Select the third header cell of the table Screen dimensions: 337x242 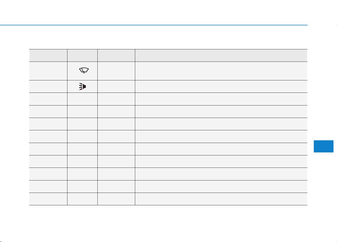coord(116,55)
